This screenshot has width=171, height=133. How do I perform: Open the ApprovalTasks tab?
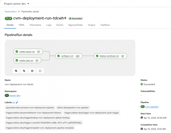[x=76, y=25]
